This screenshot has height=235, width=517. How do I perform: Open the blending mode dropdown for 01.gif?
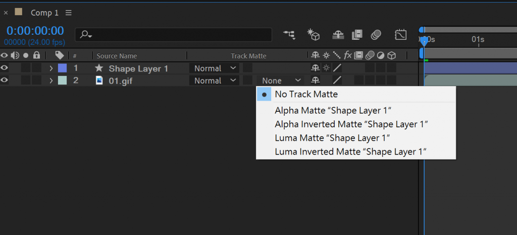point(215,81)
